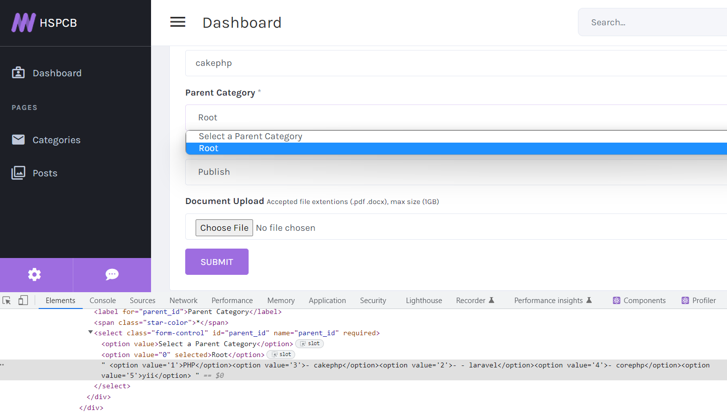Click the React Profiler panel icon
Viewport: 727px width, 413px height.
[685, 301]
